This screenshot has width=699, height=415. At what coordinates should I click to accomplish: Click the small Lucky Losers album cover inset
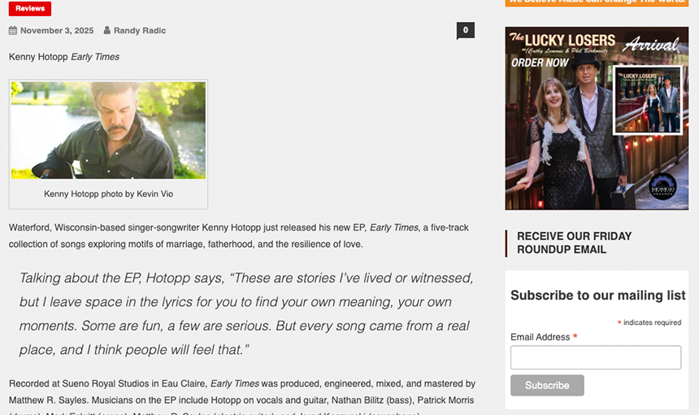pos(648,100)
